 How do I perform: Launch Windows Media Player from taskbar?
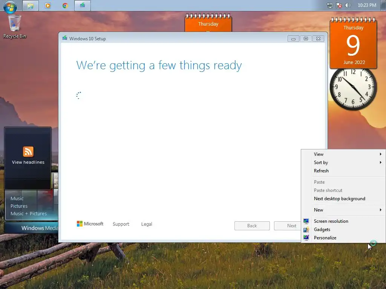(48, 5)
